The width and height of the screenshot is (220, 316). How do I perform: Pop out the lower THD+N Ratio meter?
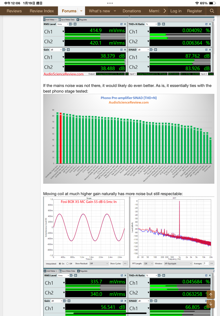pyautogui.click(x=206, y=275)
